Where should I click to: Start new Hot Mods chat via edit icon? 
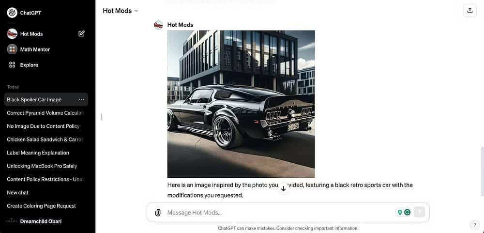click(81, 34)
